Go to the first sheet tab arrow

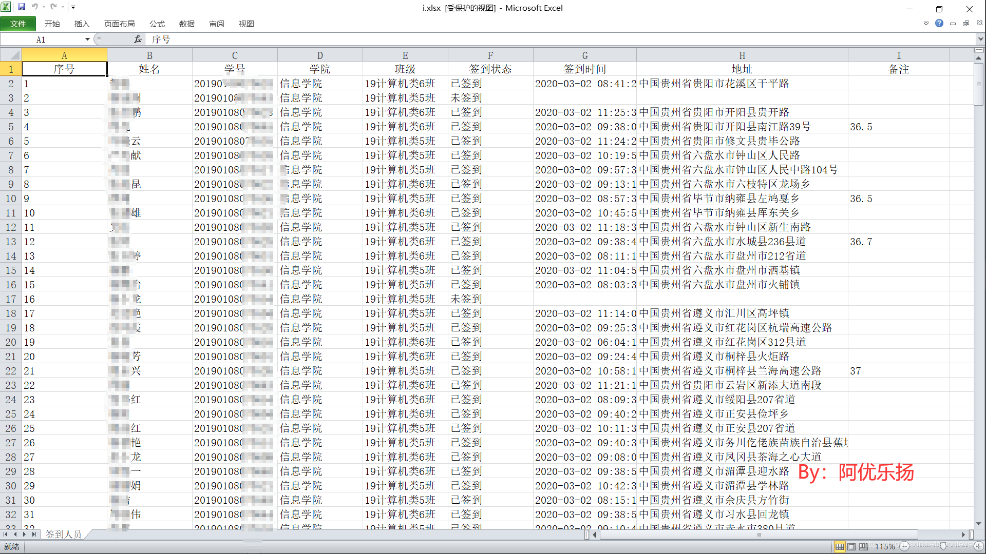click(x=6, y=535)
